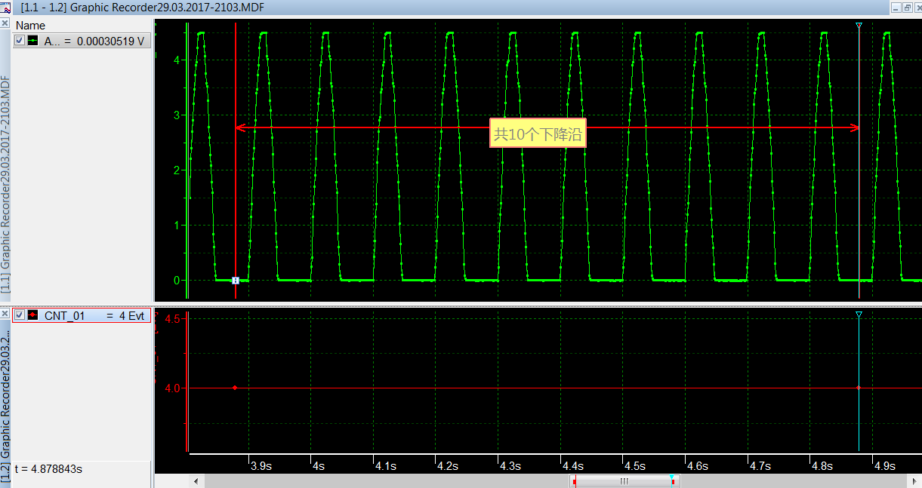Click the left scroll arrow of time scrollbar

[197, 480]
